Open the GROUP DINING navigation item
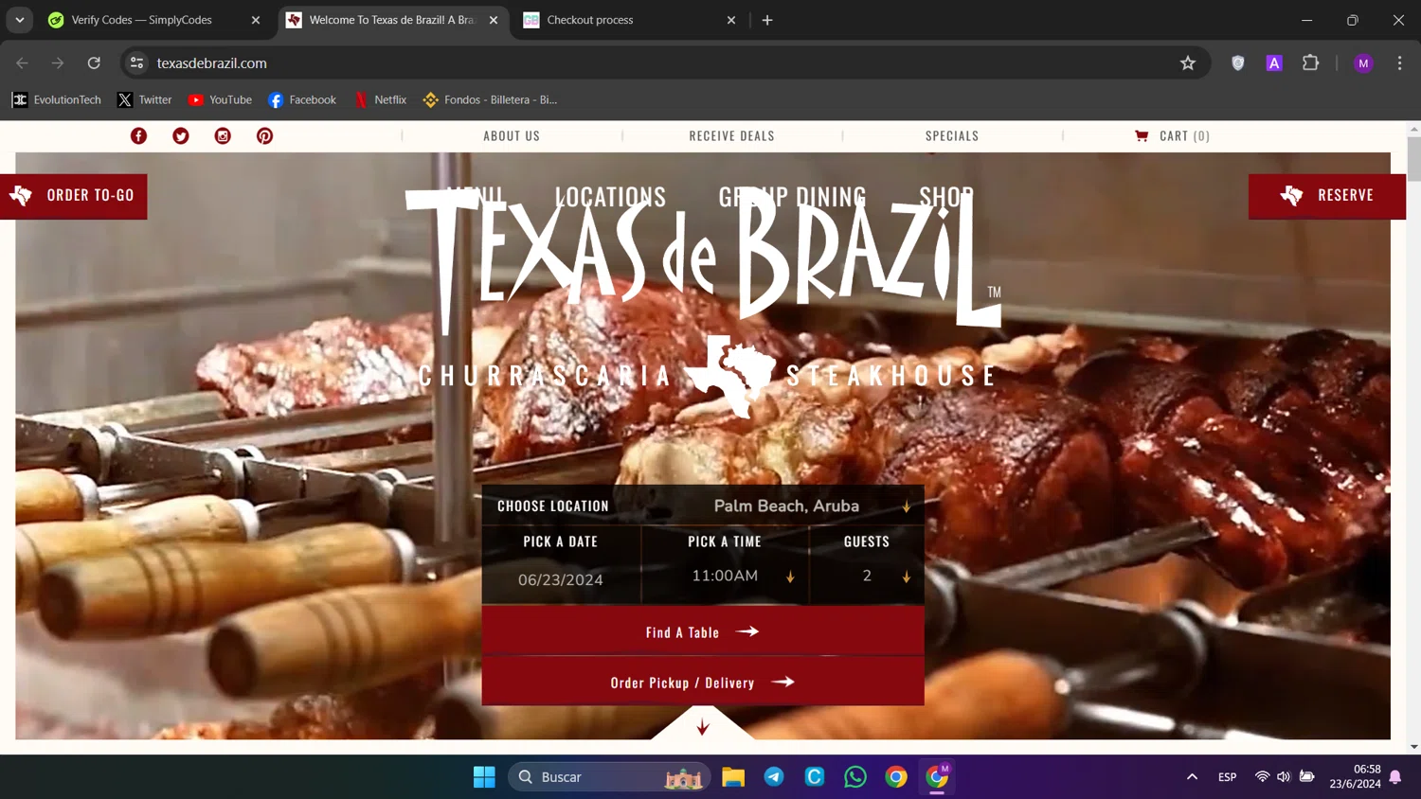This screenshot has width=1421, height=799. (793, 196)
